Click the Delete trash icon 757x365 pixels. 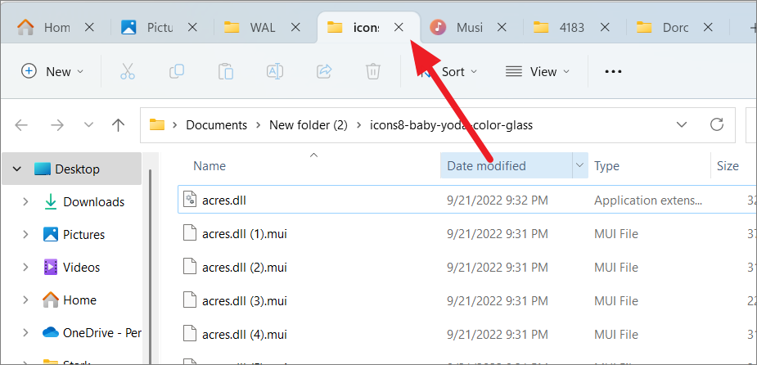tap(372, 71)
